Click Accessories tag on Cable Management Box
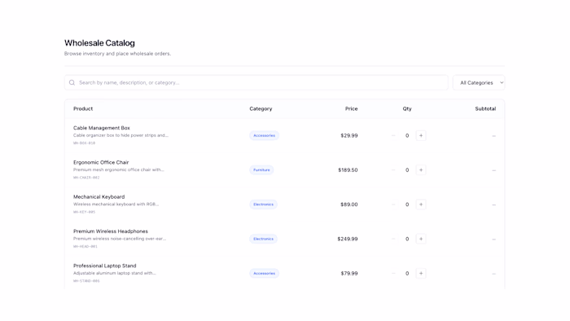570x321 pixels. (x=265, y=135)
